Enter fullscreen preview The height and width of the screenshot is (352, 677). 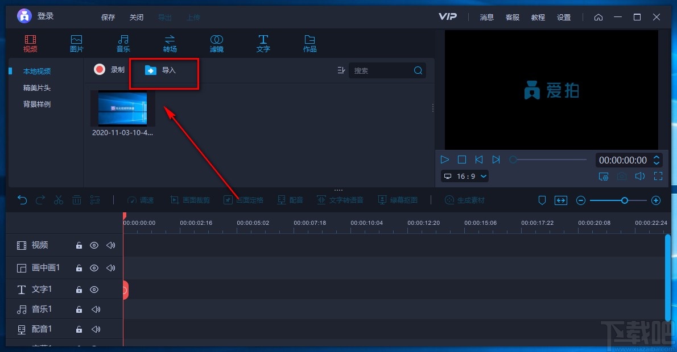click(x=658, y=176)
